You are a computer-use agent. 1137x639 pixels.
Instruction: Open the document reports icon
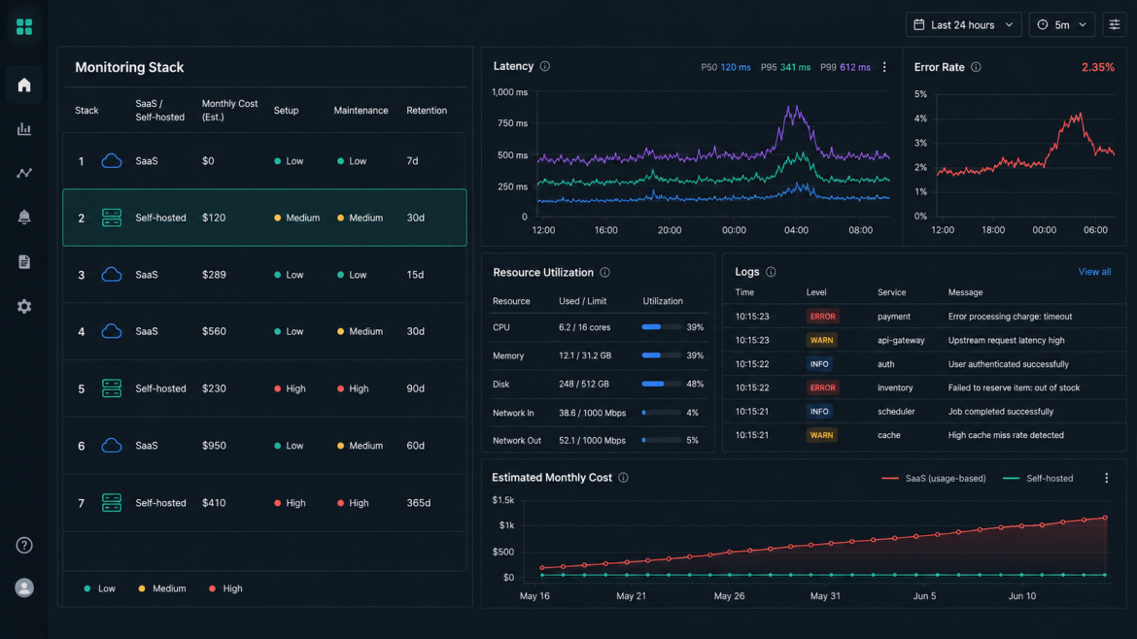pos(24,261)
